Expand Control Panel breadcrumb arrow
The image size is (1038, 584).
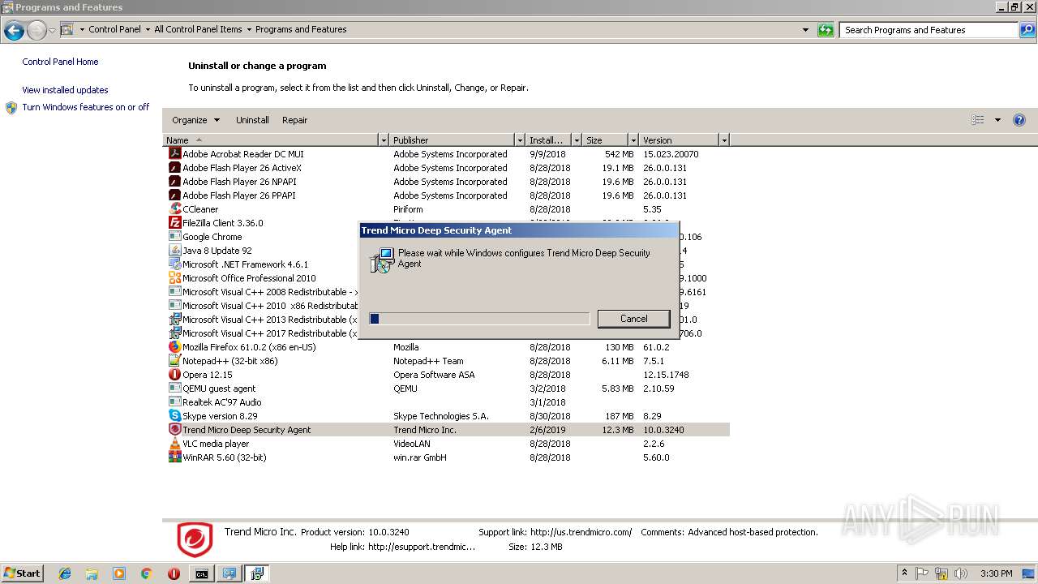pyautogui.click(x=147, y=29)
